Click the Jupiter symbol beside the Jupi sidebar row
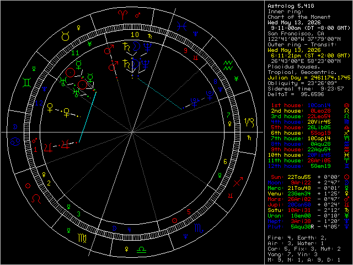Screen dimensions: 353x265 347,205
